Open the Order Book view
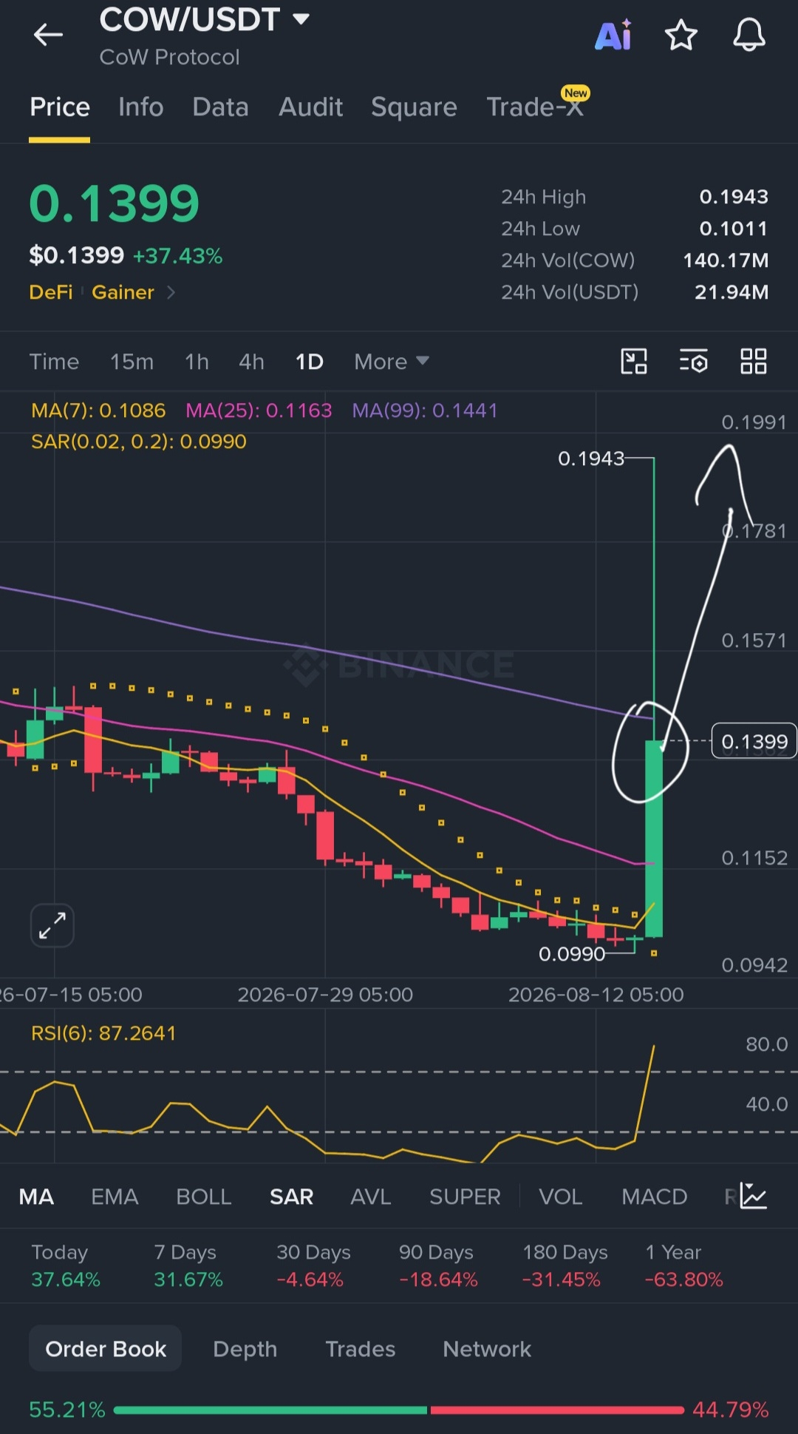This screenshot has width=798, height=1434. coord(106,1349)
